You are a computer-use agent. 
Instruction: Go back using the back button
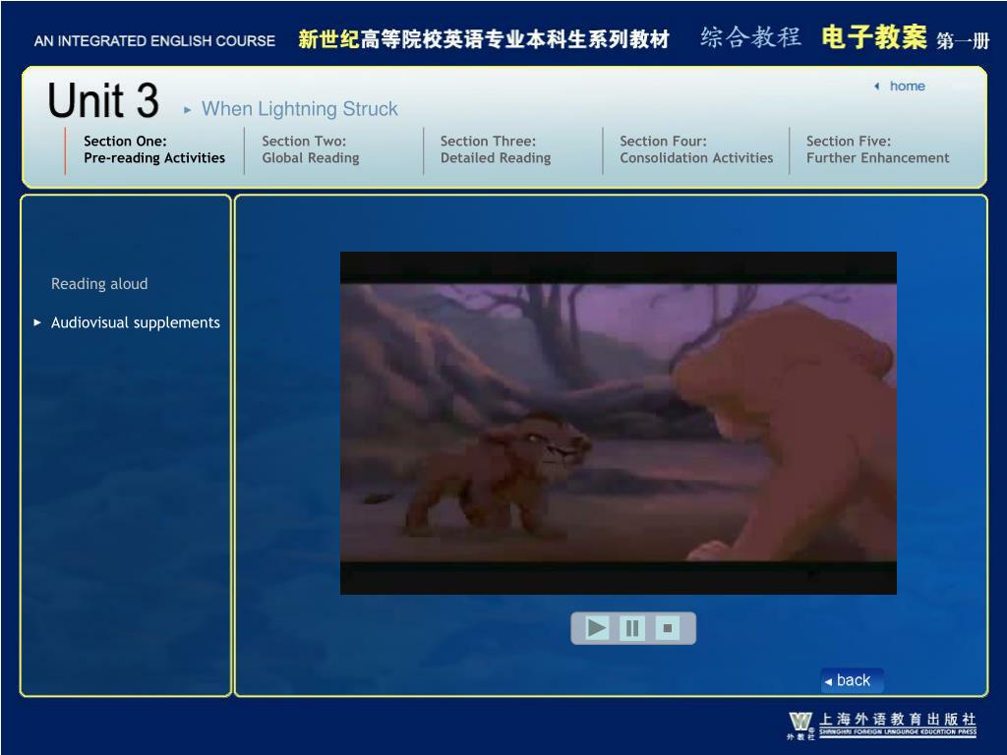pyautogui.click(x=852, y=680)
